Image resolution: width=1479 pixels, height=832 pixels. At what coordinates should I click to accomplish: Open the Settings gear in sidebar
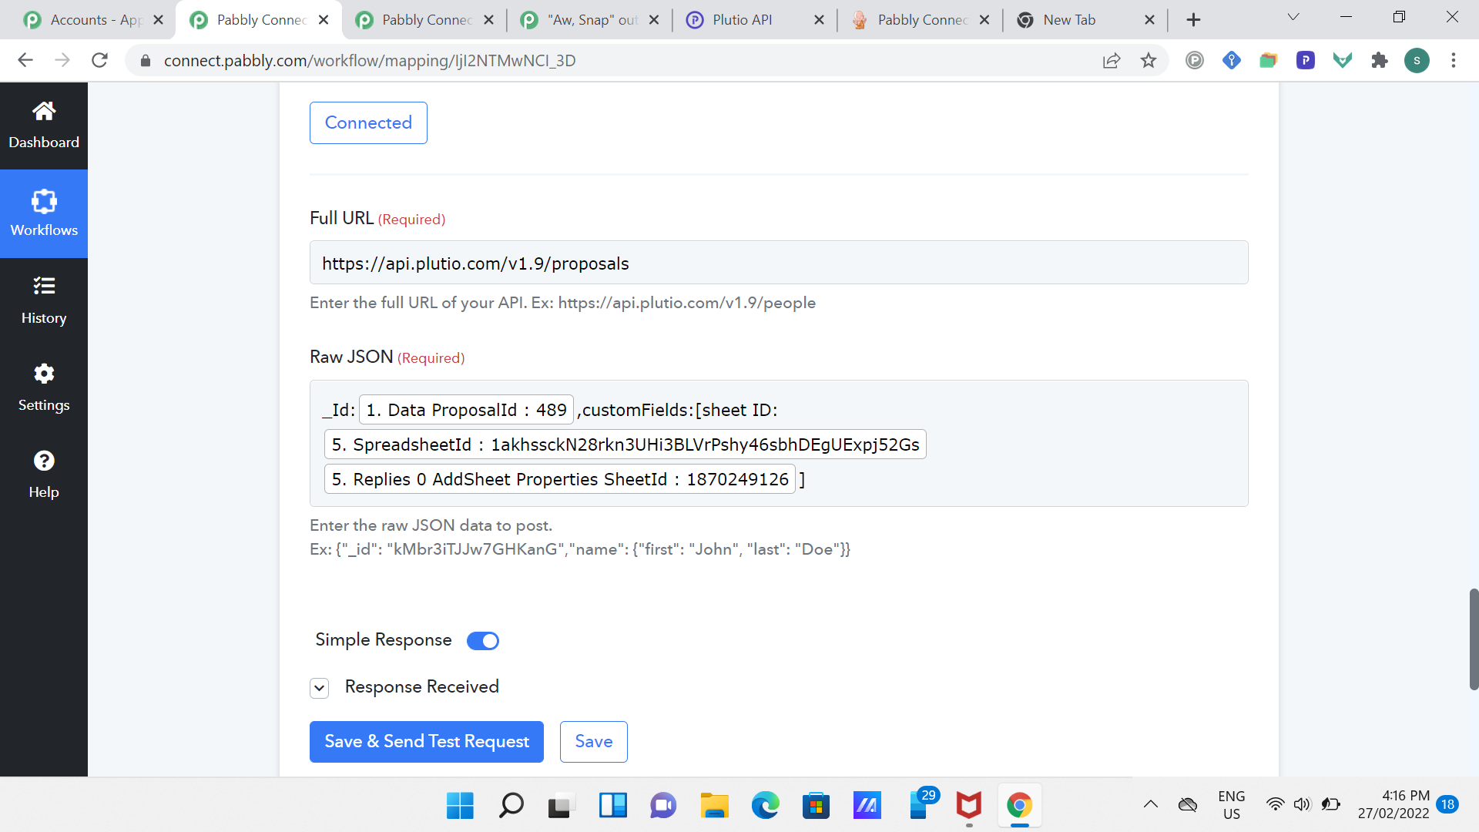44,387
